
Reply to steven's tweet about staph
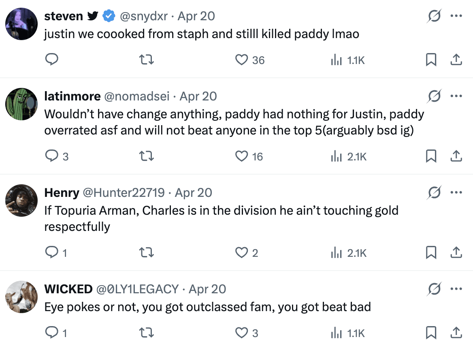click(x=51, y=60)
